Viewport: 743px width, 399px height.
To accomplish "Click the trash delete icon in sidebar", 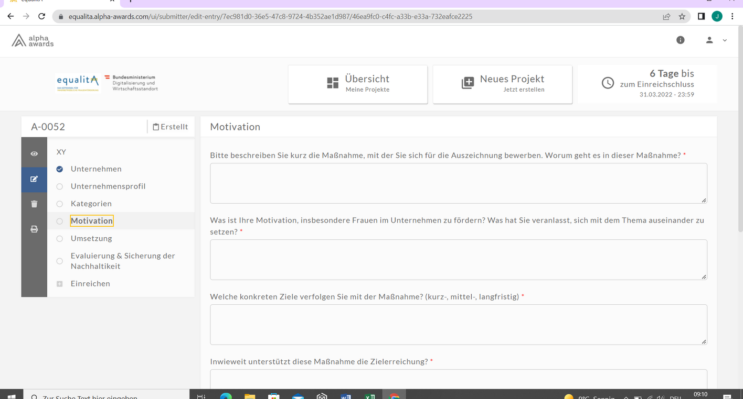I will pyautogui.click(x=34, y=204).
